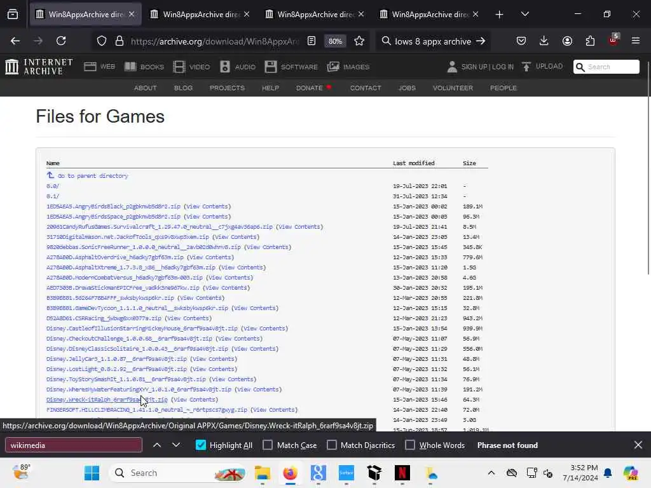Image resolution: width=651 pixels, height=488 pixels.
Task: Open the Video section
Action: [191, 67]
